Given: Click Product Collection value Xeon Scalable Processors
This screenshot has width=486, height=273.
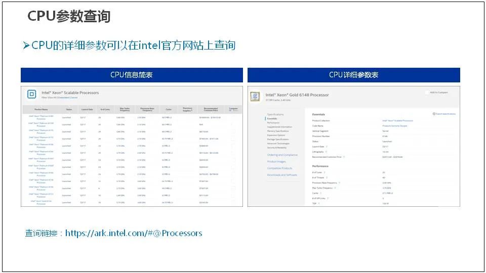Looking at the screenshot, I should (398, 120).
